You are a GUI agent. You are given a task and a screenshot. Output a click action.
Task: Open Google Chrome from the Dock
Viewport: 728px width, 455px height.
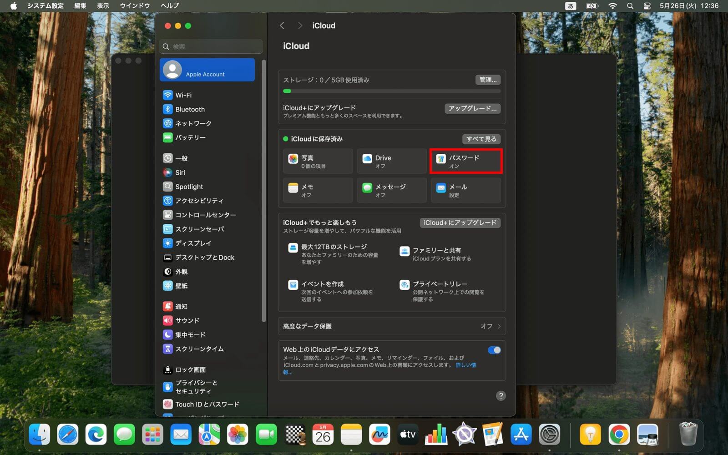[619, 435]
